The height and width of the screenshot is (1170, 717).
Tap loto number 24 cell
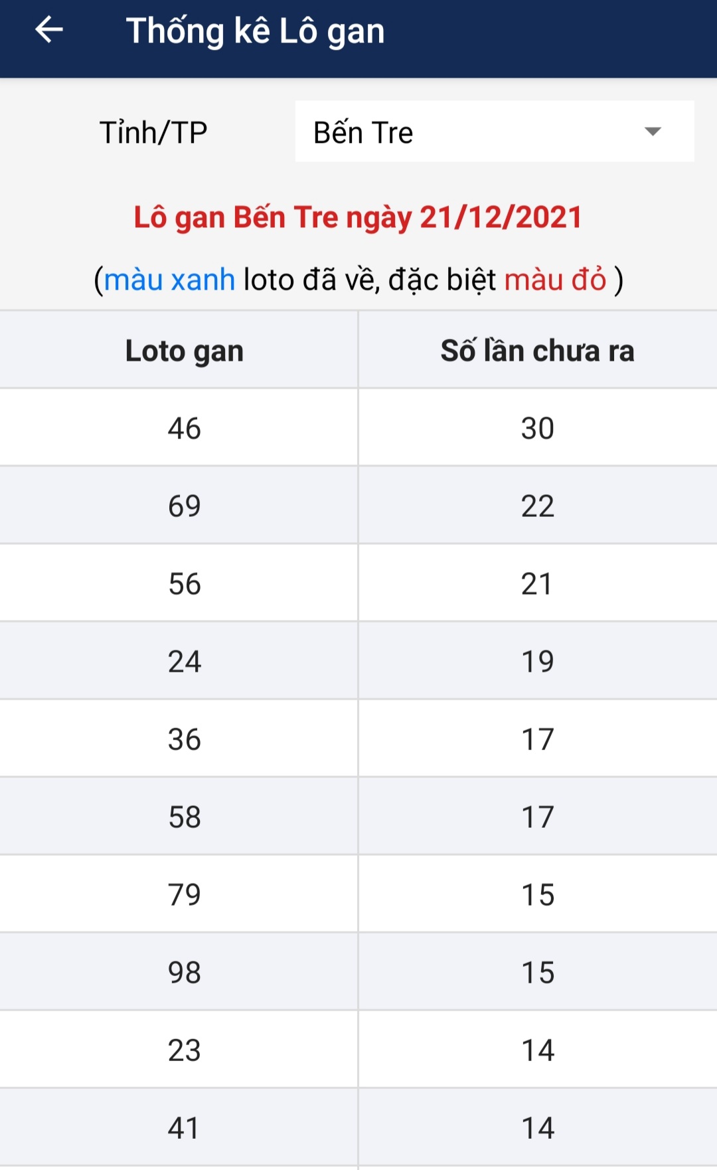coord(184,661)
